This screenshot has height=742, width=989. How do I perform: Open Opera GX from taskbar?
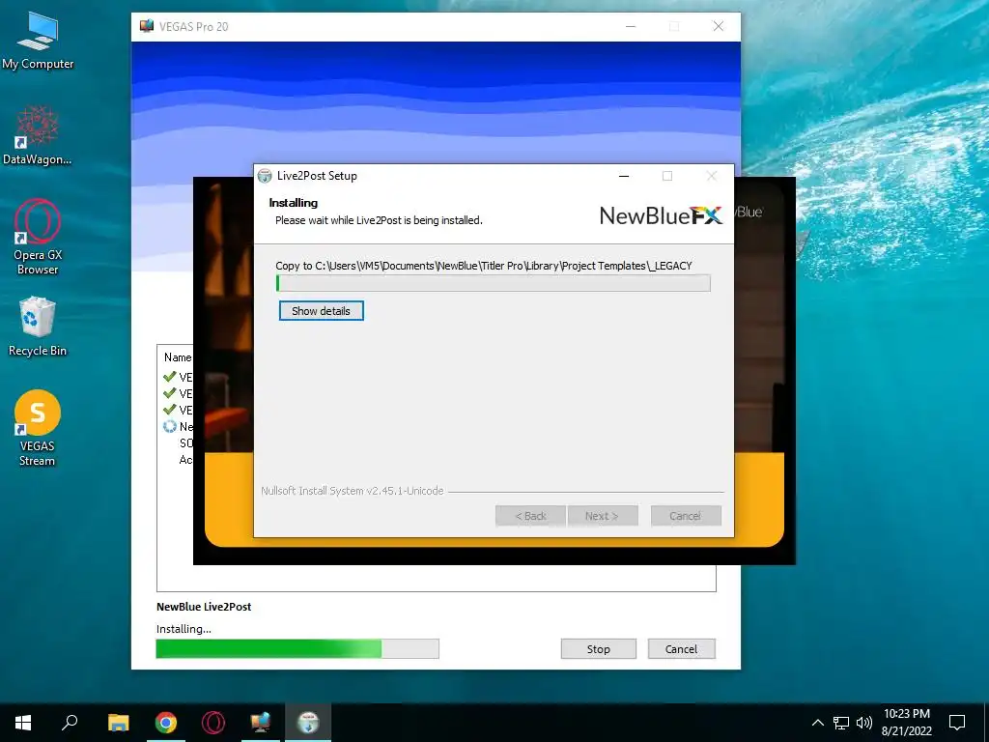213,723
